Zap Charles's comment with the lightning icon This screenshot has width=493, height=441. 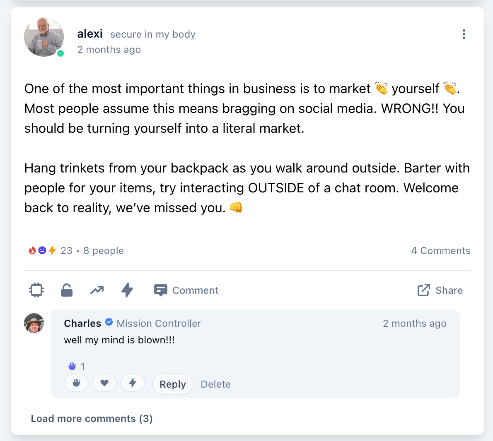(x=133, y=383)
